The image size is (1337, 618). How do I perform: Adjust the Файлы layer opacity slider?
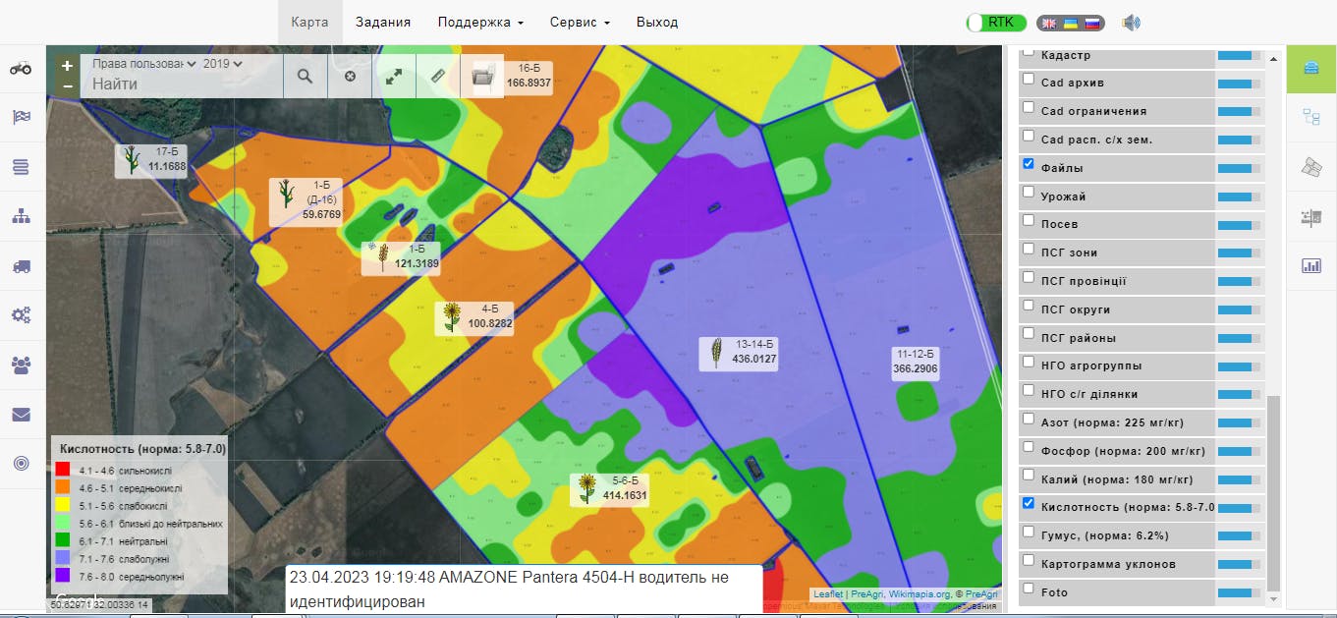coord(1238,169)
